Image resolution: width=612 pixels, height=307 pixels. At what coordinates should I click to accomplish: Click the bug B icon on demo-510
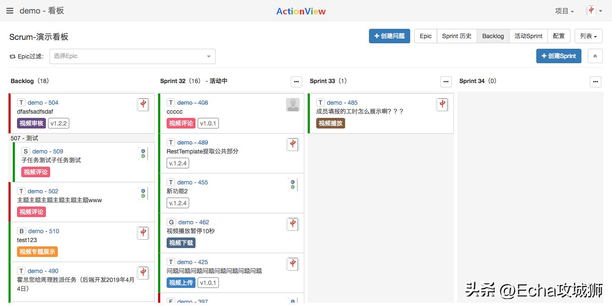[21, 231]
